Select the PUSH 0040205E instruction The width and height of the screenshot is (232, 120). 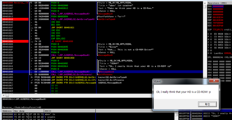tap(60, 63)
